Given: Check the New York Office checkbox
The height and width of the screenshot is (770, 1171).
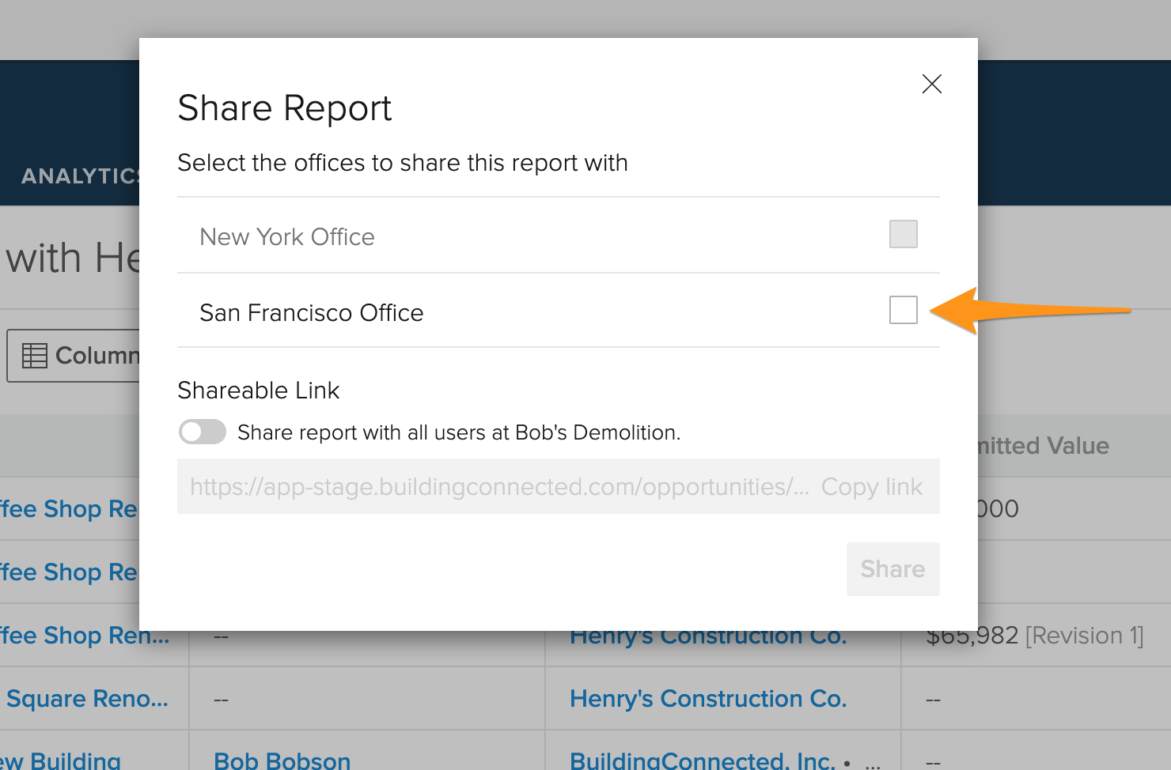Looking at the screenshot, I should [x=903, y=234].
